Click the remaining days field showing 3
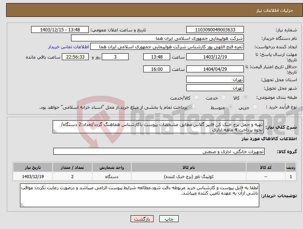Viewport: 303px width, 229px height. pyautogui.click(x=115, y=57)
